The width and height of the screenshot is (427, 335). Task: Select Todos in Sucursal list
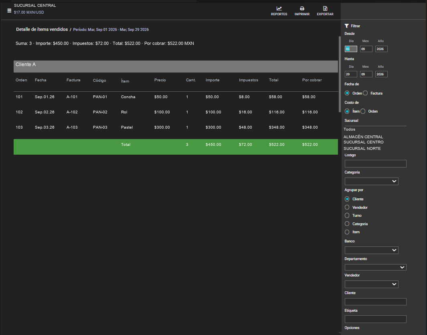[x=349, y=129]
